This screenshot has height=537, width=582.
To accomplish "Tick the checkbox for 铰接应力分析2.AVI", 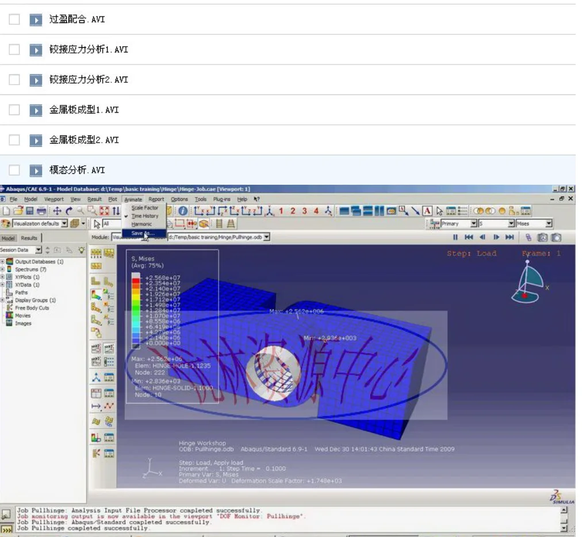I will pos(14,79).
